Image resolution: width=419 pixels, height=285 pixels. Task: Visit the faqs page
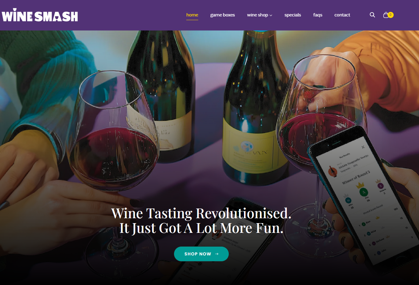click(318, 15)
